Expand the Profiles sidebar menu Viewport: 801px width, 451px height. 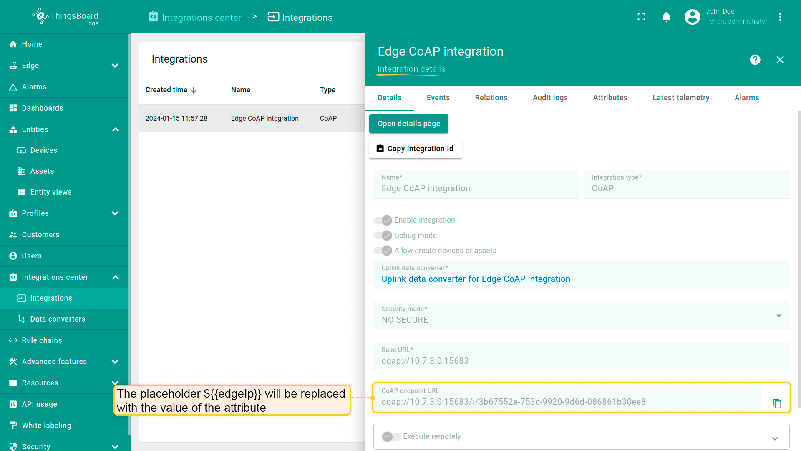click(x=115, y=213)
